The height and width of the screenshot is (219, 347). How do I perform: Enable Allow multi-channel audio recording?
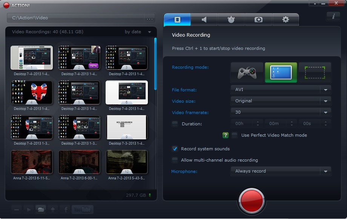pos(175,160)
